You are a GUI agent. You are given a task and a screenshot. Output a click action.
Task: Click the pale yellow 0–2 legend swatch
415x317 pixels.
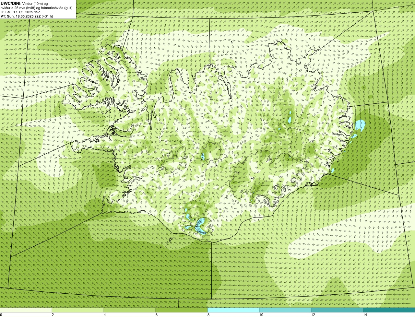tap(26, 310)
